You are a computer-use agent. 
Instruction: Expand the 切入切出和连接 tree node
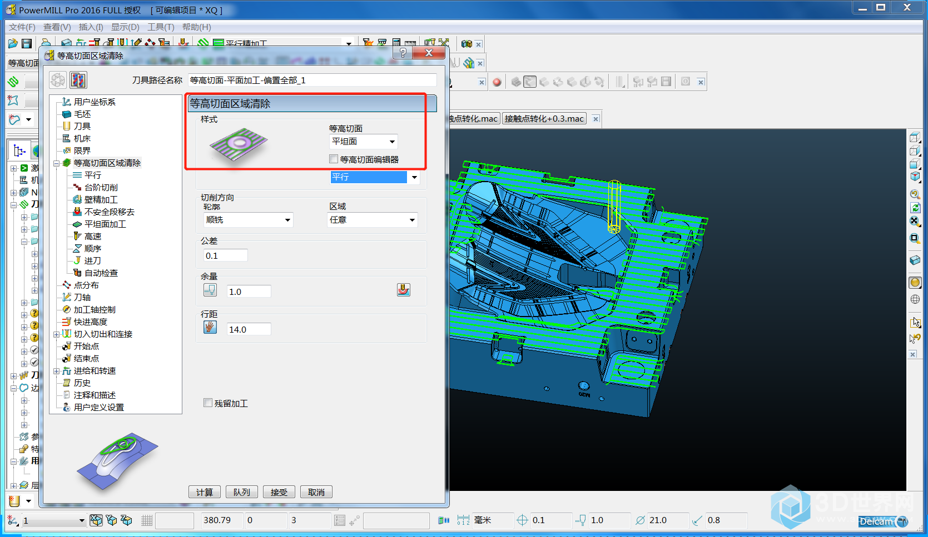point(56,334)
